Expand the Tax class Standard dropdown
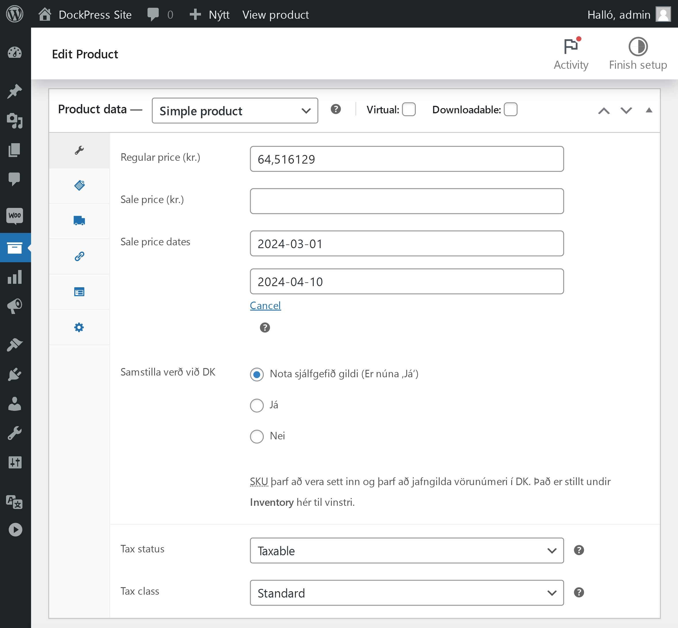 pyautogui.click(x=407, y=593)
